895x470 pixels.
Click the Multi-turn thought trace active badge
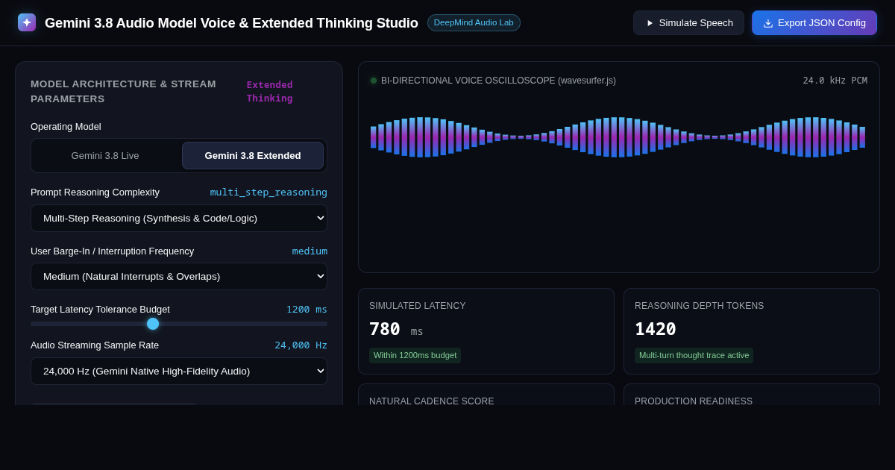pos(694,355)
